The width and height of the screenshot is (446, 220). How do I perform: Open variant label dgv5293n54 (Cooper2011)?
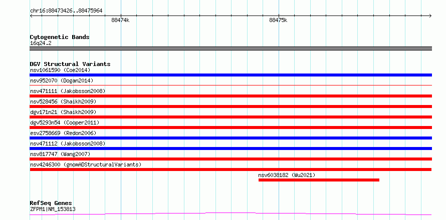pos(65,122)
